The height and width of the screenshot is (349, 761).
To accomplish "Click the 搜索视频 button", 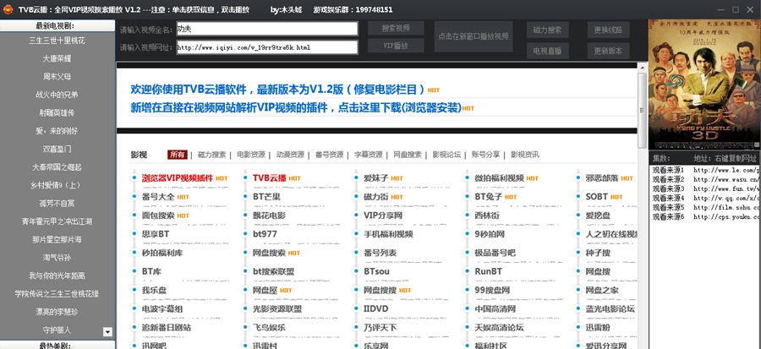I will tap(396, 28).
